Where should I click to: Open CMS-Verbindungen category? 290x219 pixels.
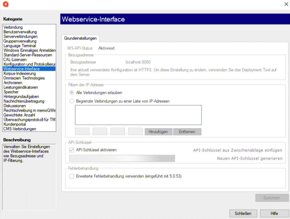tap(29, 129)
